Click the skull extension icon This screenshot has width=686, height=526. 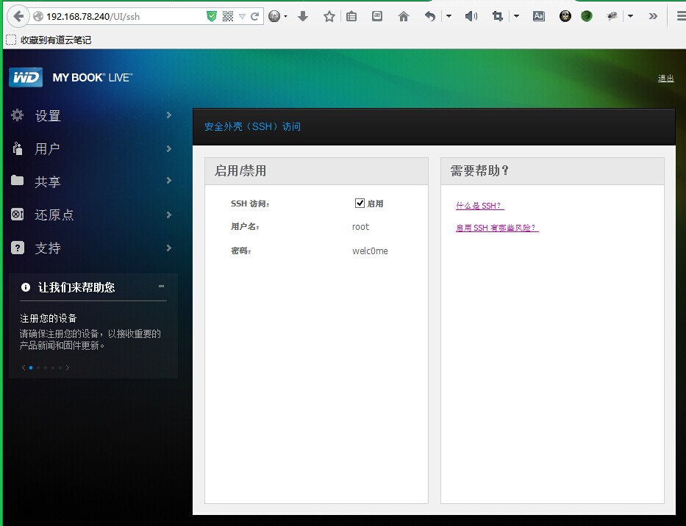[565, 17]
